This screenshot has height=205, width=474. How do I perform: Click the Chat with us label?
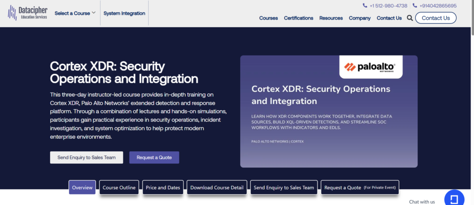[422, 202]
